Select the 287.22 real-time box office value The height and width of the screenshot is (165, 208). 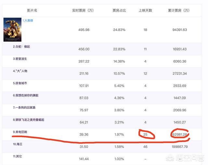coord(84,61)
